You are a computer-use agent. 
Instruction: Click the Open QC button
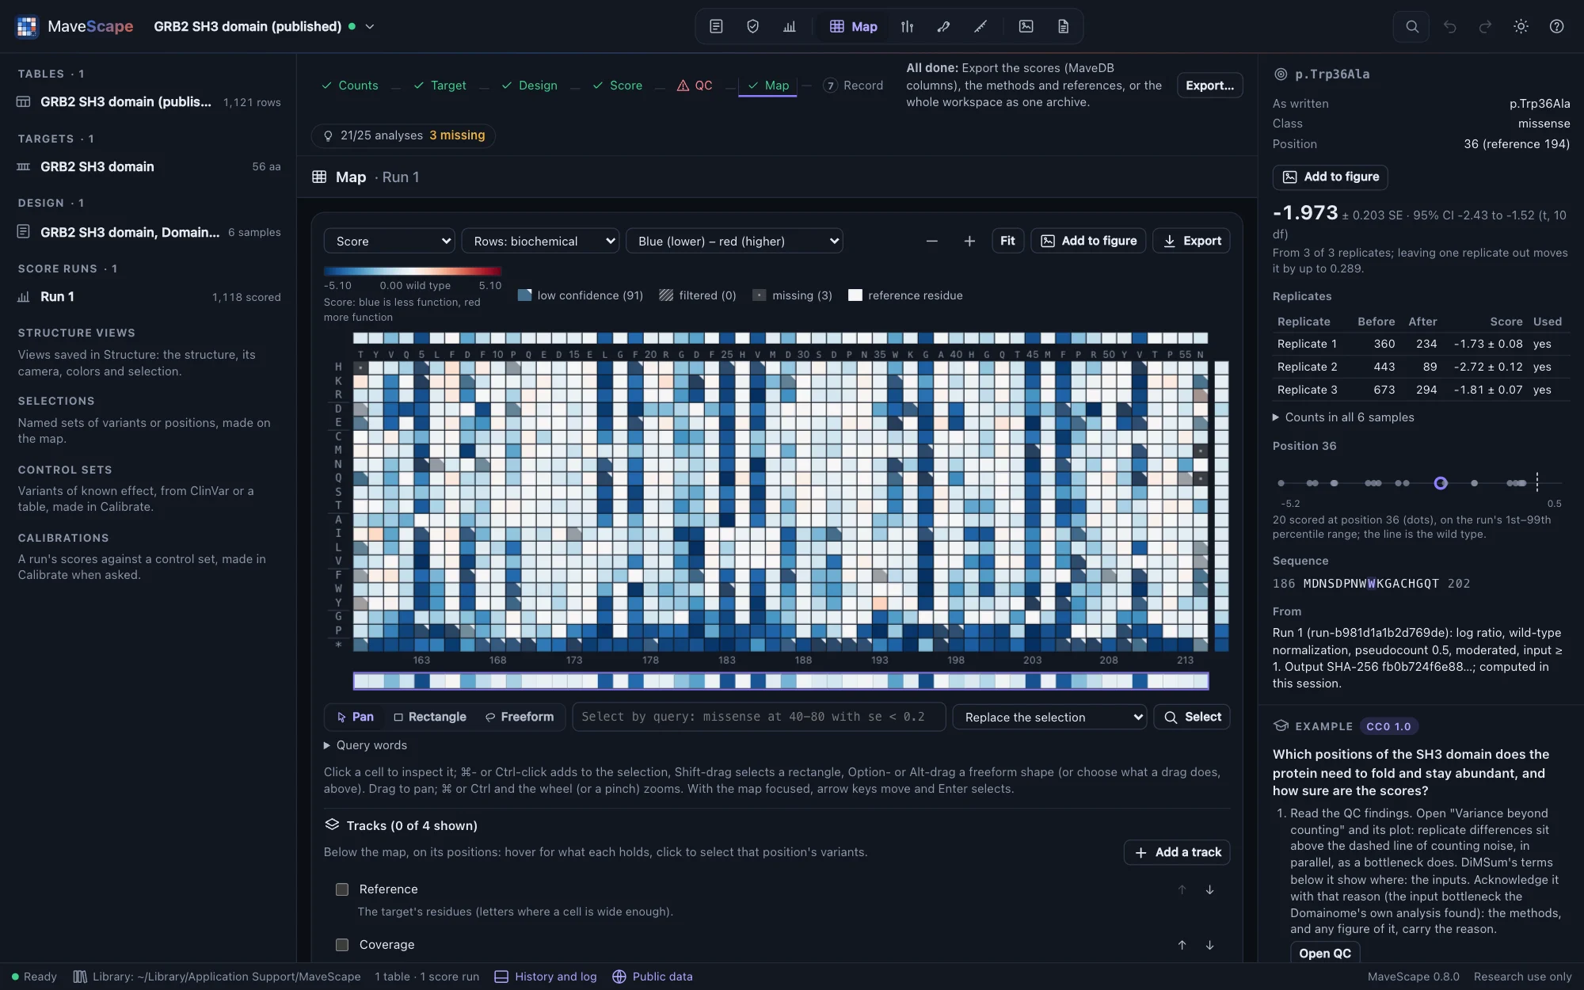click(1324, 953)
